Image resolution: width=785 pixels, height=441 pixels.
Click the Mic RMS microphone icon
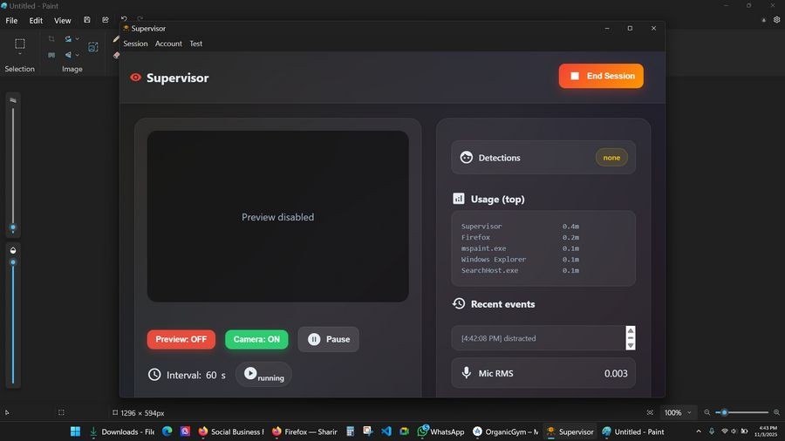point(467,373)
